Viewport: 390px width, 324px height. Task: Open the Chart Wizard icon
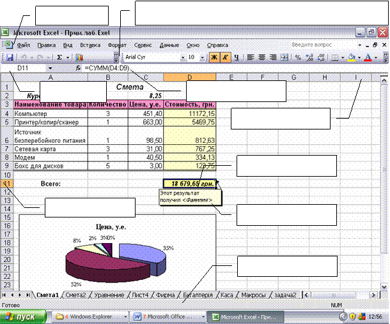(79, 57)
